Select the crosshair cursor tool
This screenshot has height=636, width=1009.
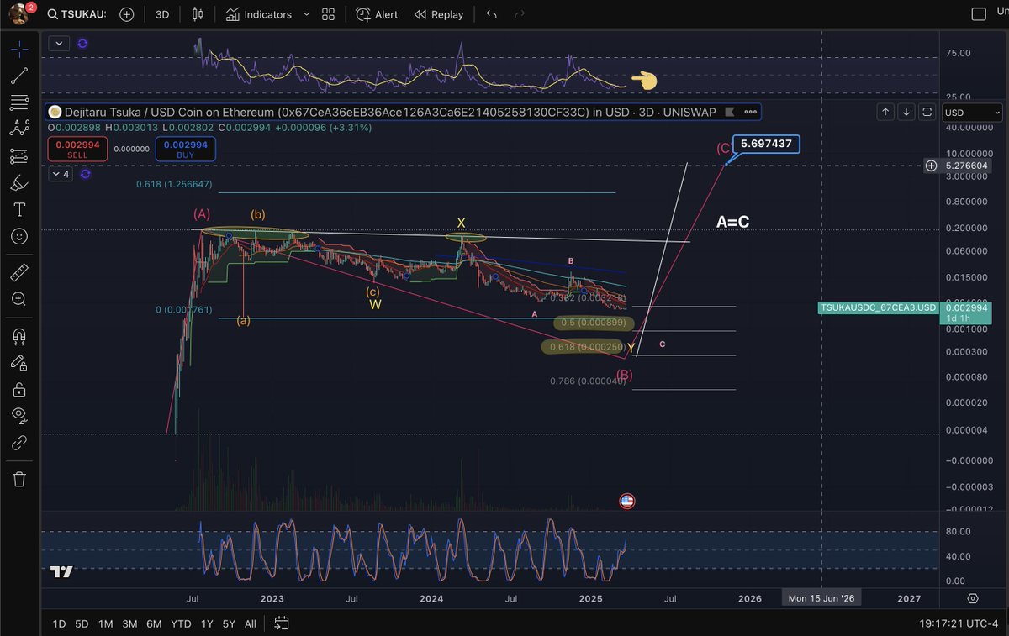pos(19,49)
